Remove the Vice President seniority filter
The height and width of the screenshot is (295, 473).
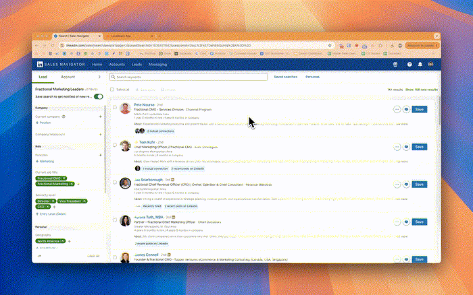84,201
